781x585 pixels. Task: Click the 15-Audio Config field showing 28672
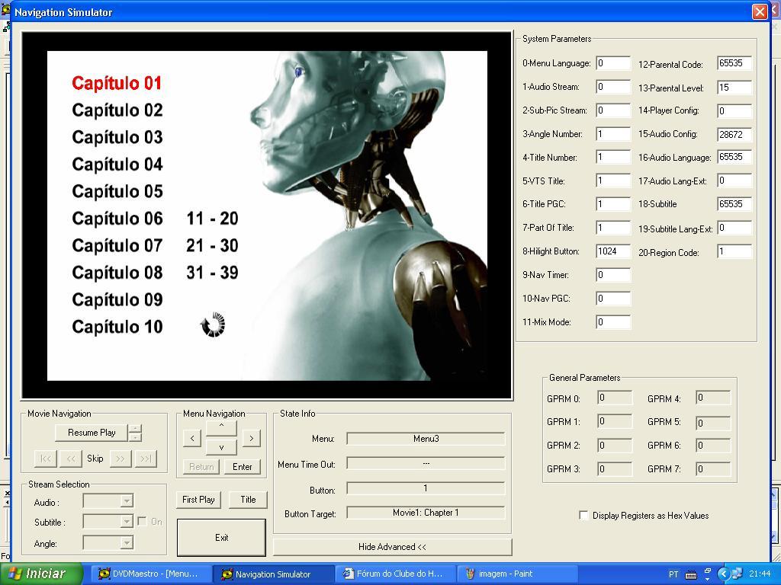[734, 134]
